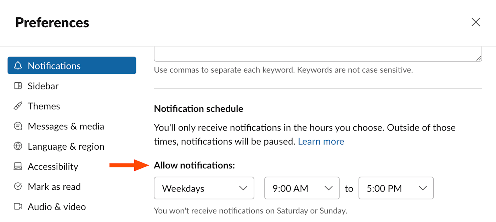Click the Sidebar panel icon

coord(18,86)
